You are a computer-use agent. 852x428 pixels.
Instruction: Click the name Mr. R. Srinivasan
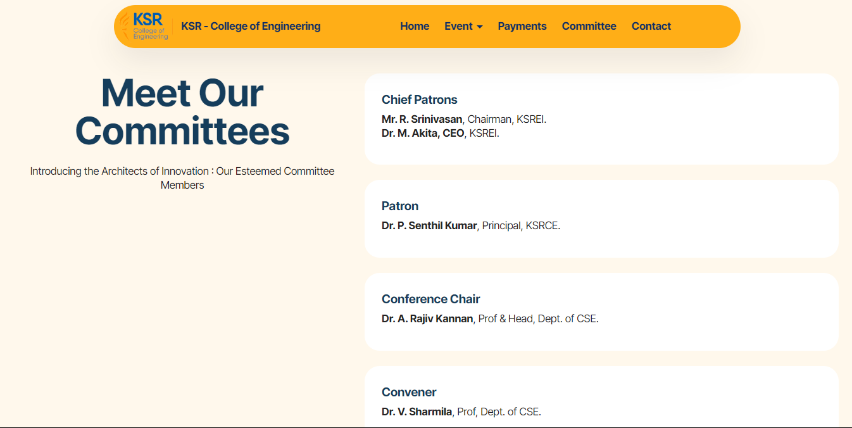pyautogui.click(x=422, y=119)
